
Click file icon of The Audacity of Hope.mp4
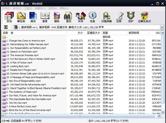pyautogui.click(x=4, y=92)
